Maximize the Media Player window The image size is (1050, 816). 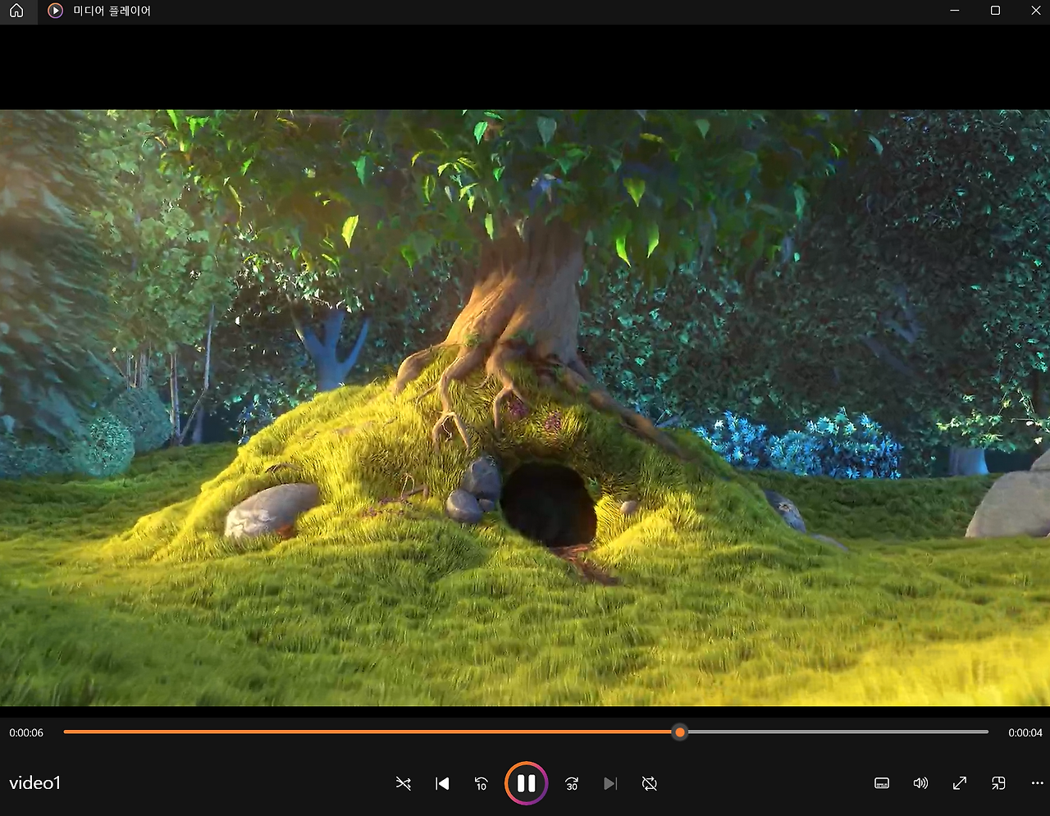point(995,11)
